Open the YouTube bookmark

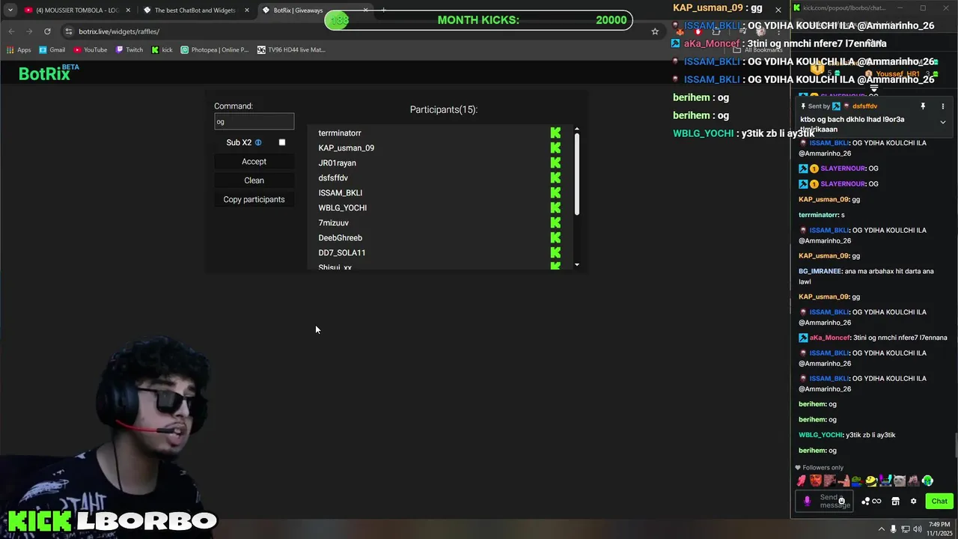[x=91, y=50]
